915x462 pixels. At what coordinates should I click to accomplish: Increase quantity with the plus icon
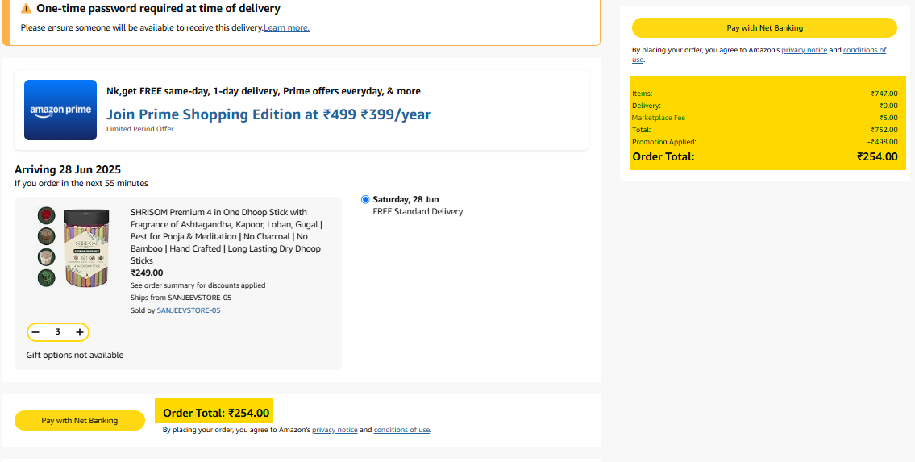80,332
